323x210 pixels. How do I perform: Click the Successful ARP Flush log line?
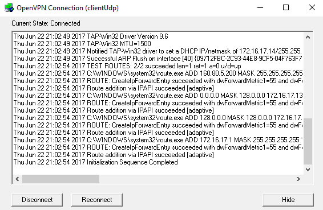158,59
